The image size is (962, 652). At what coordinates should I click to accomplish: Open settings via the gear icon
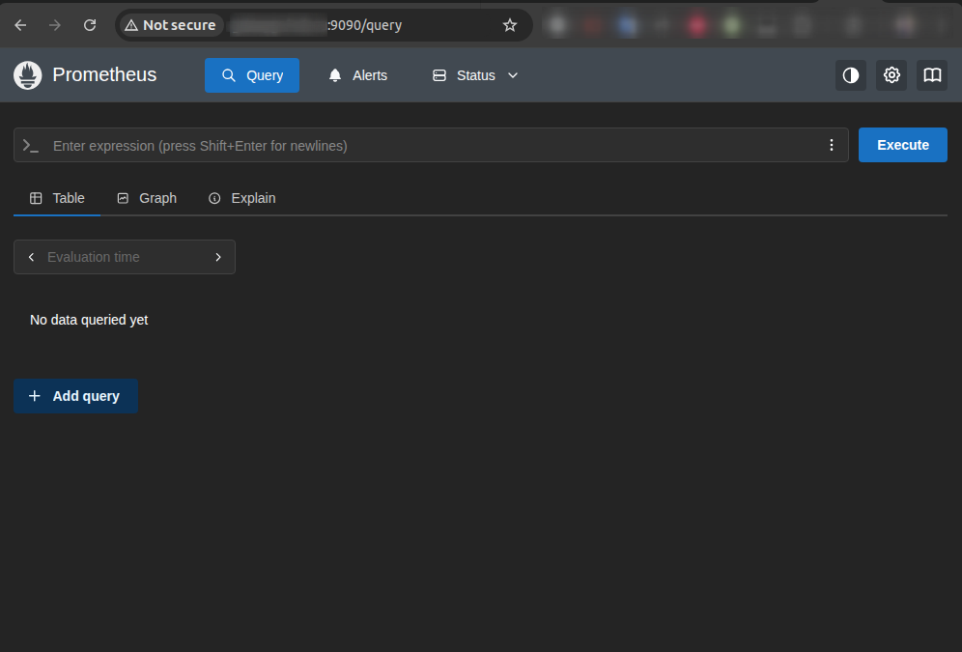(891, 75)
